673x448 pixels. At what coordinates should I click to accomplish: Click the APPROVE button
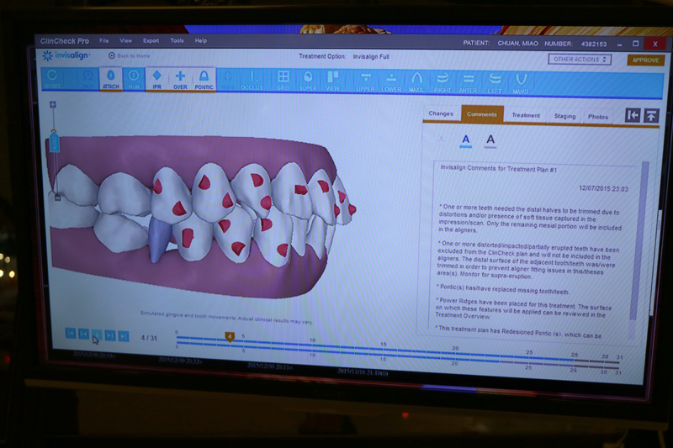click(x=645, y=60)
